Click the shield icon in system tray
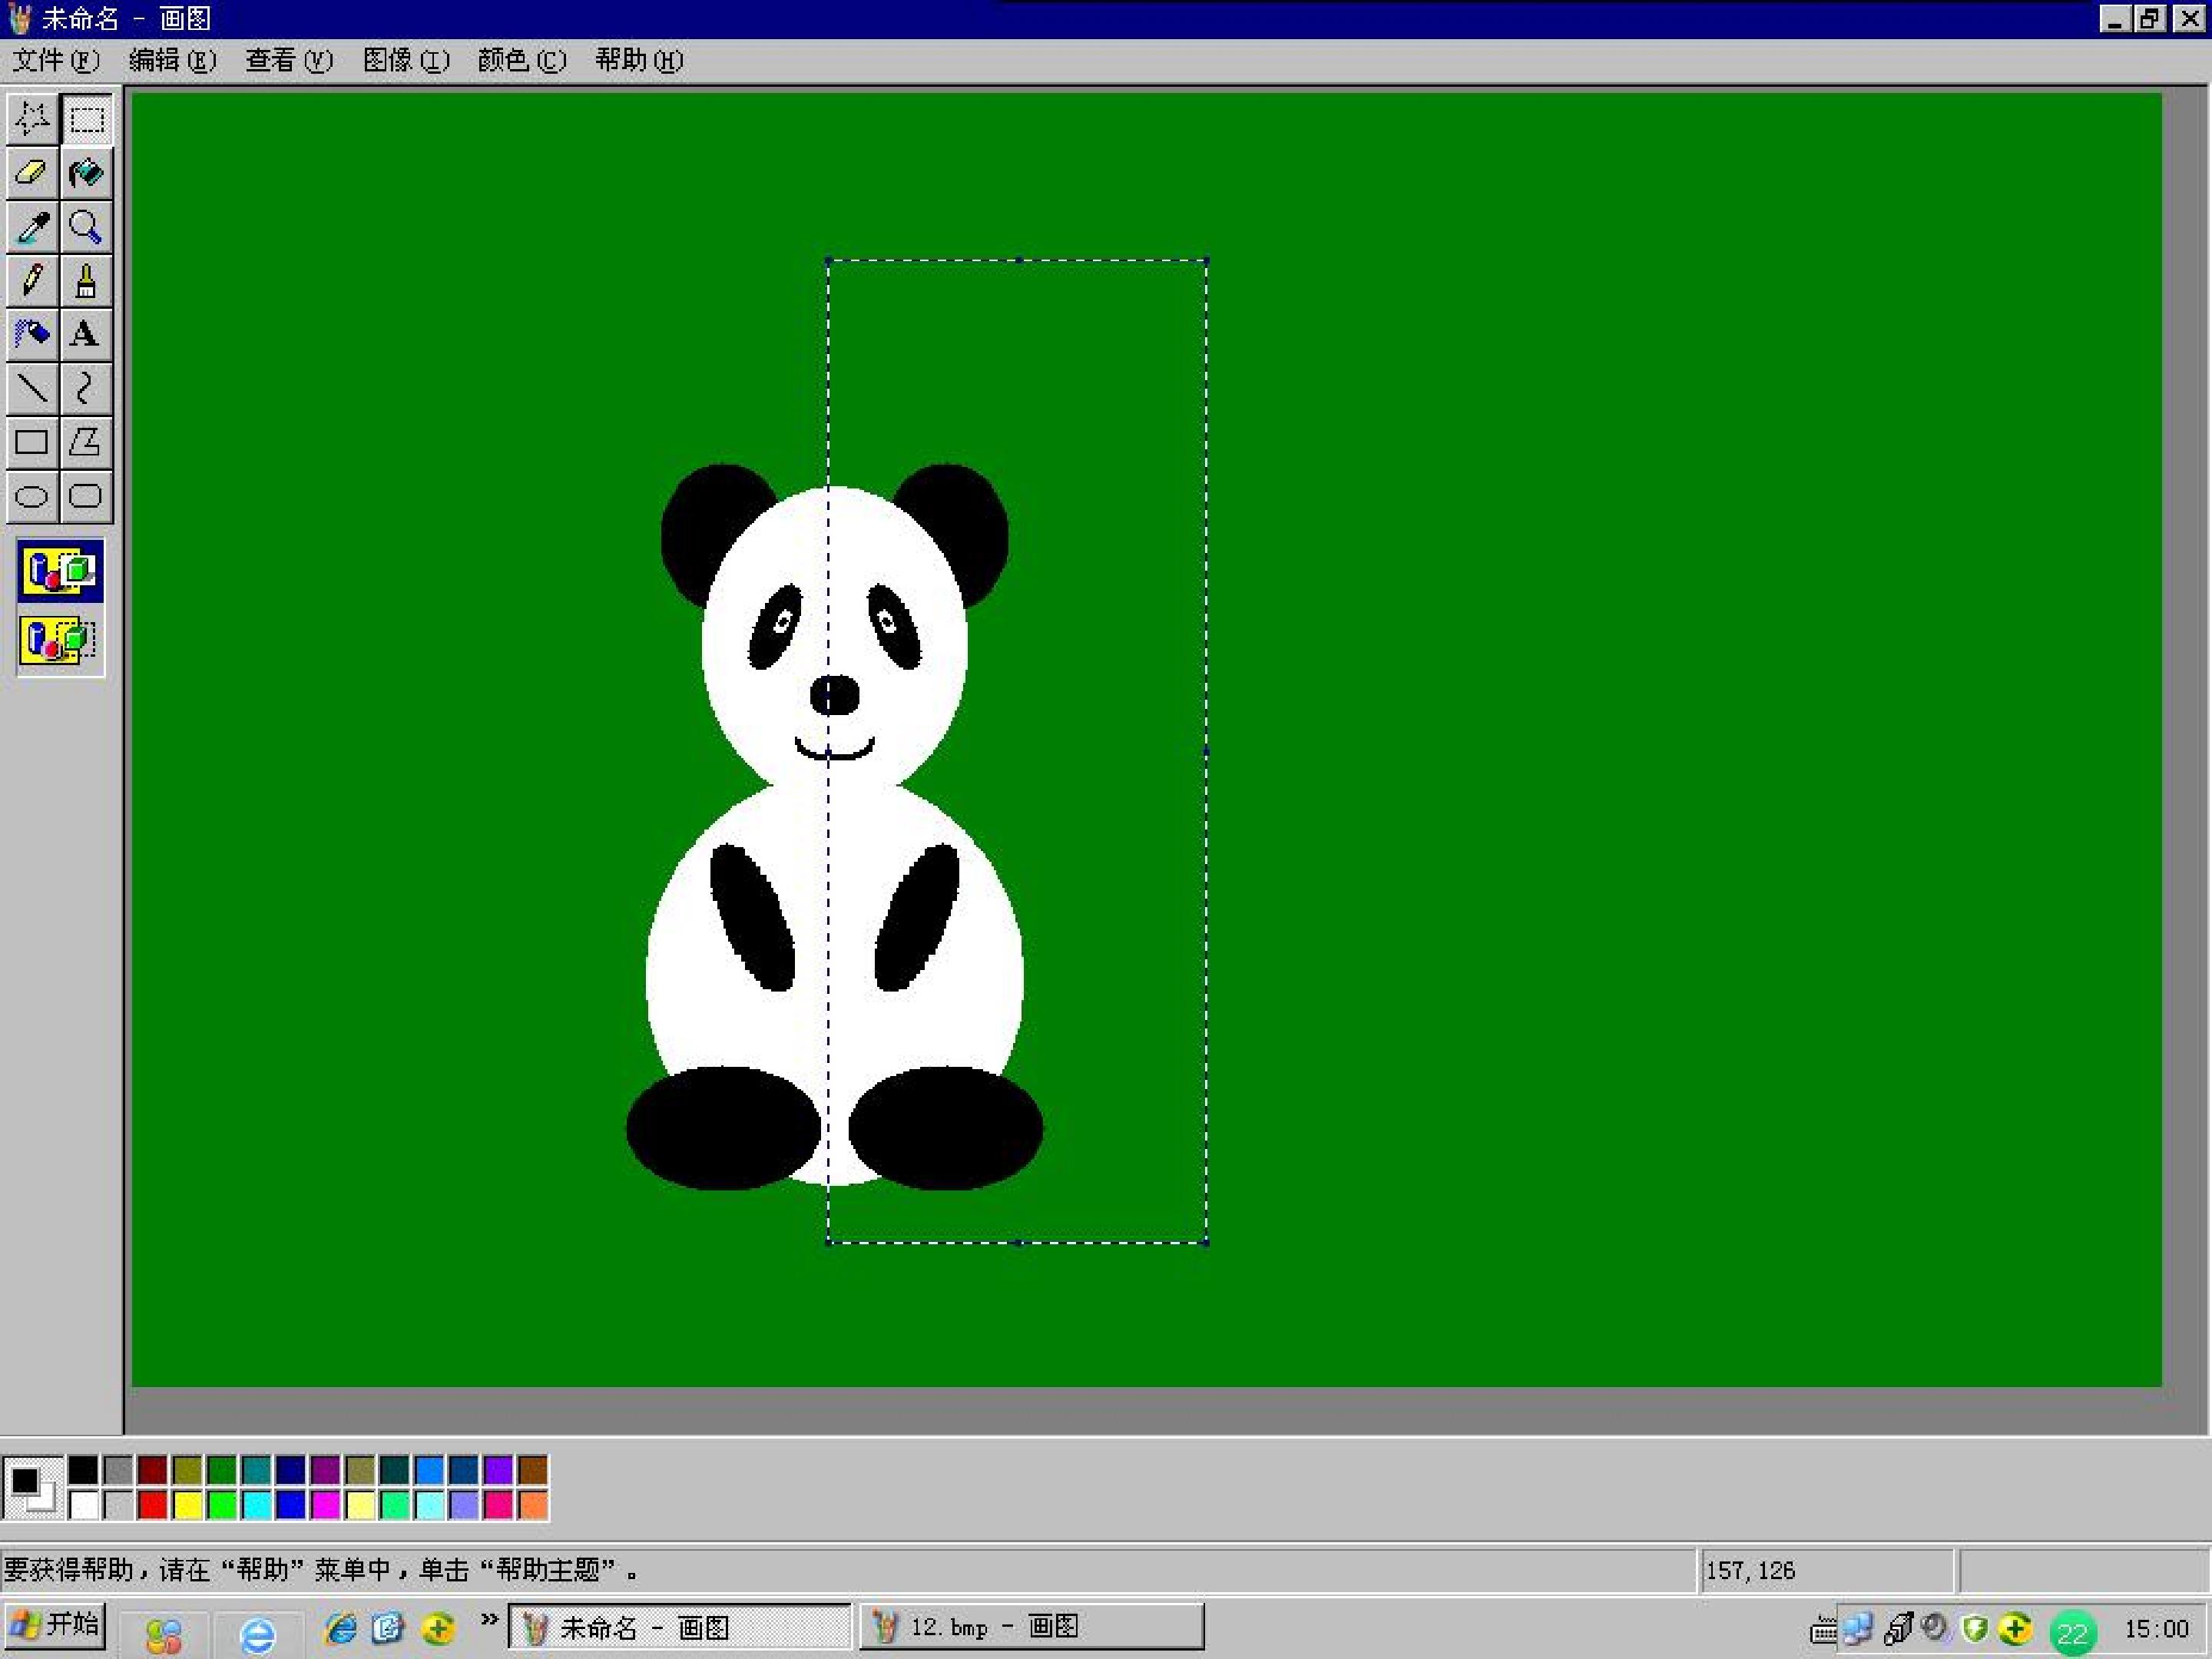The image size is (2212, 1659). 1975,1629
